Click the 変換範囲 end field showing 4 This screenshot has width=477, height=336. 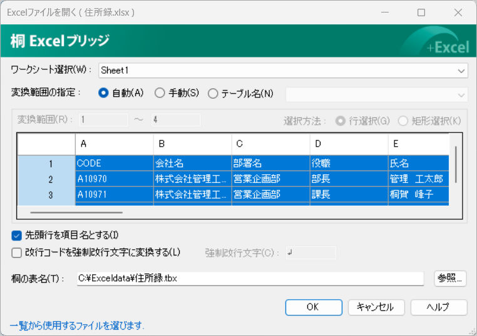coord(176,119)
